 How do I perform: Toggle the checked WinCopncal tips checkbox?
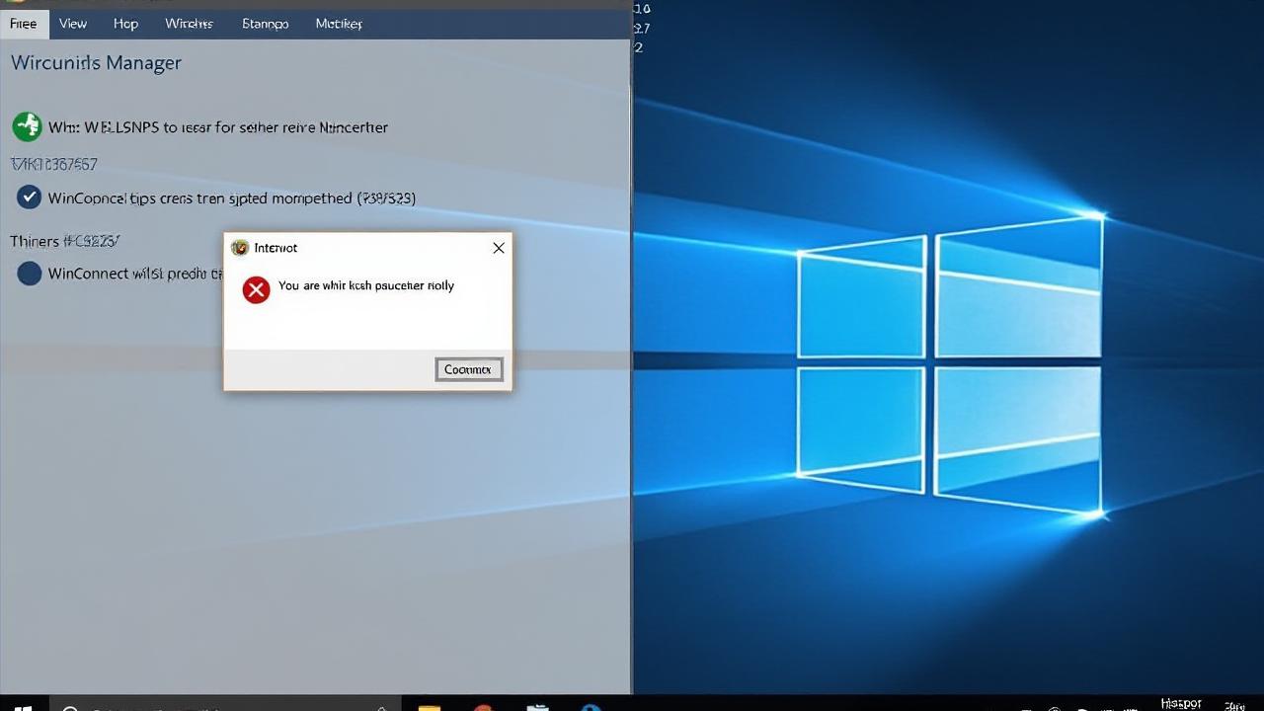tap(29, 197)
